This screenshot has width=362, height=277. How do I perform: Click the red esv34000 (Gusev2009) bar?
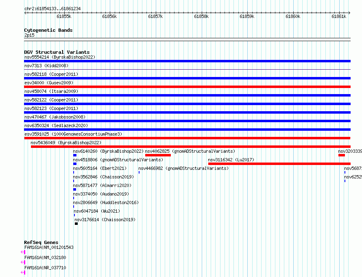pyautogui.click(x=187, y=87)
